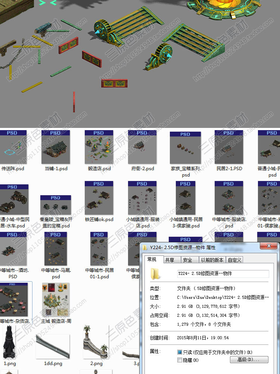Click the 铁匠铺ok.psd file icon
This screenshot has height=374, width=280.
pyautogui.click(x=99, y=198)
